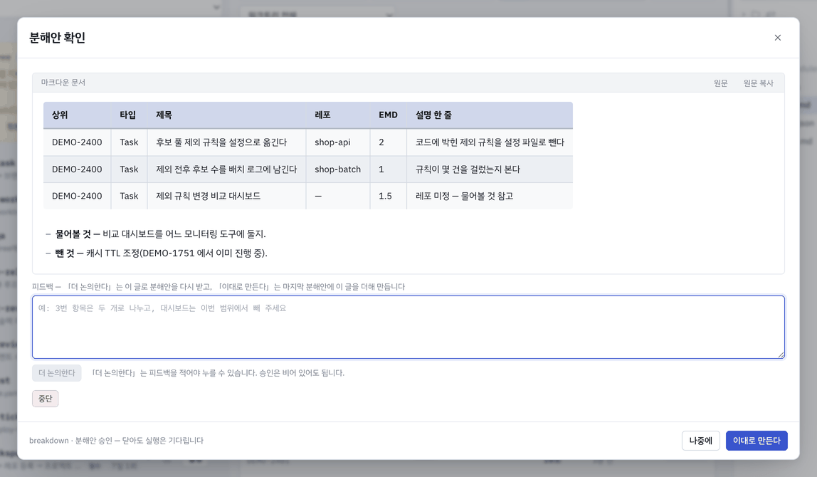Click the 뺀 것 bullet line
Image resolution: width=817 pixels, height=477 pixels.
[162, 253]
